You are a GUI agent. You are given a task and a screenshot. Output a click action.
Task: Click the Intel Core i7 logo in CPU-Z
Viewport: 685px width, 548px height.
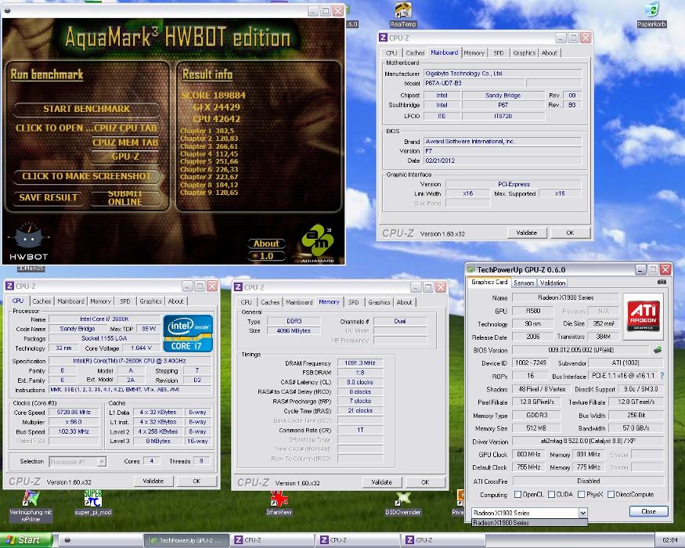click(x=188, y=333)
